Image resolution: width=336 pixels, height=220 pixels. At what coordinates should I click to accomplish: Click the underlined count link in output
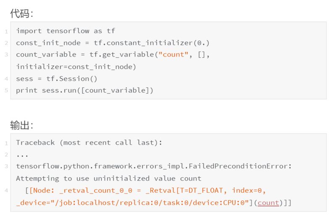268,202
